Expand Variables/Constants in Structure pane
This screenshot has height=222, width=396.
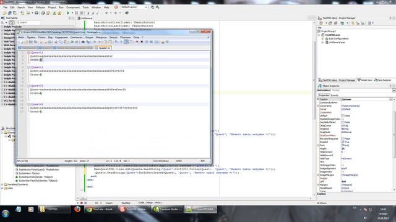coord(2,184)
